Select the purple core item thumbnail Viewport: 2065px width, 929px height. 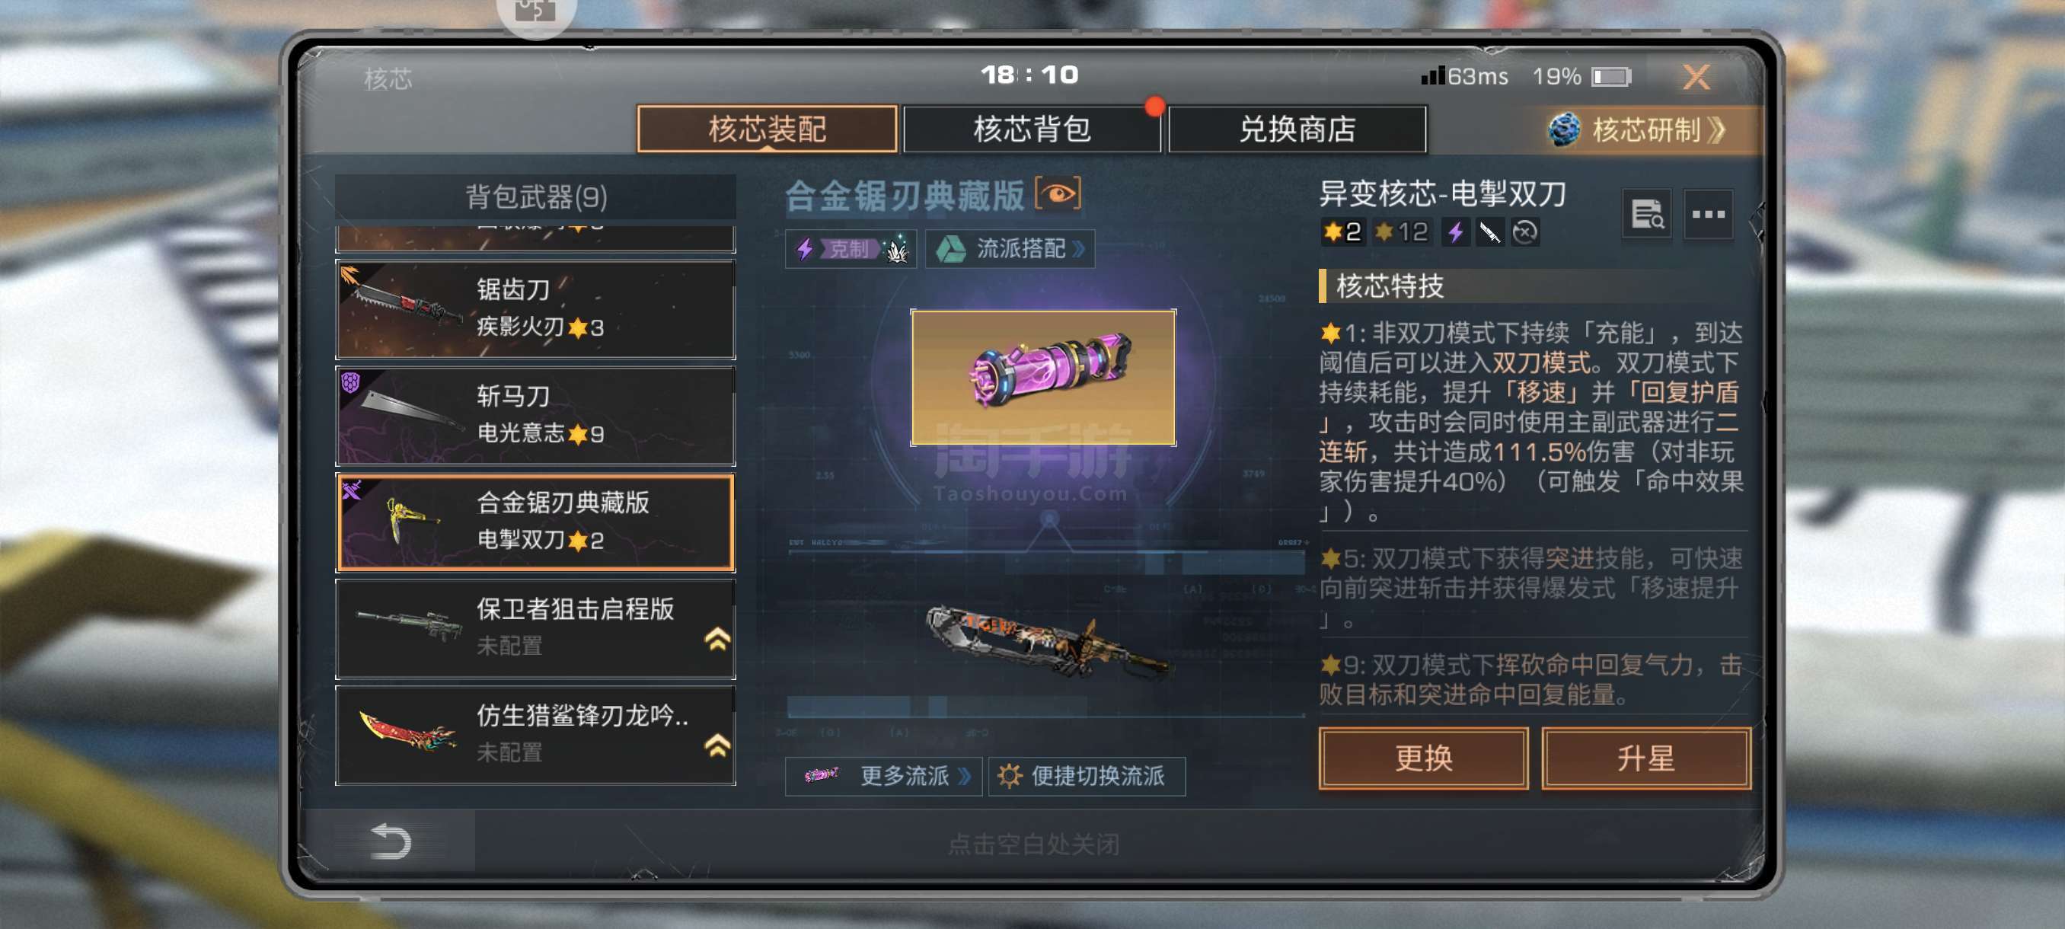(1043, 377)
